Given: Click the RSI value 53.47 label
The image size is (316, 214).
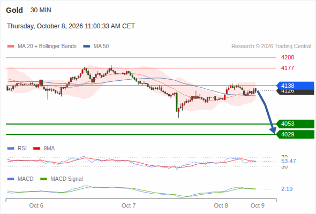Looking at the screenshot, I should [289, 161].
